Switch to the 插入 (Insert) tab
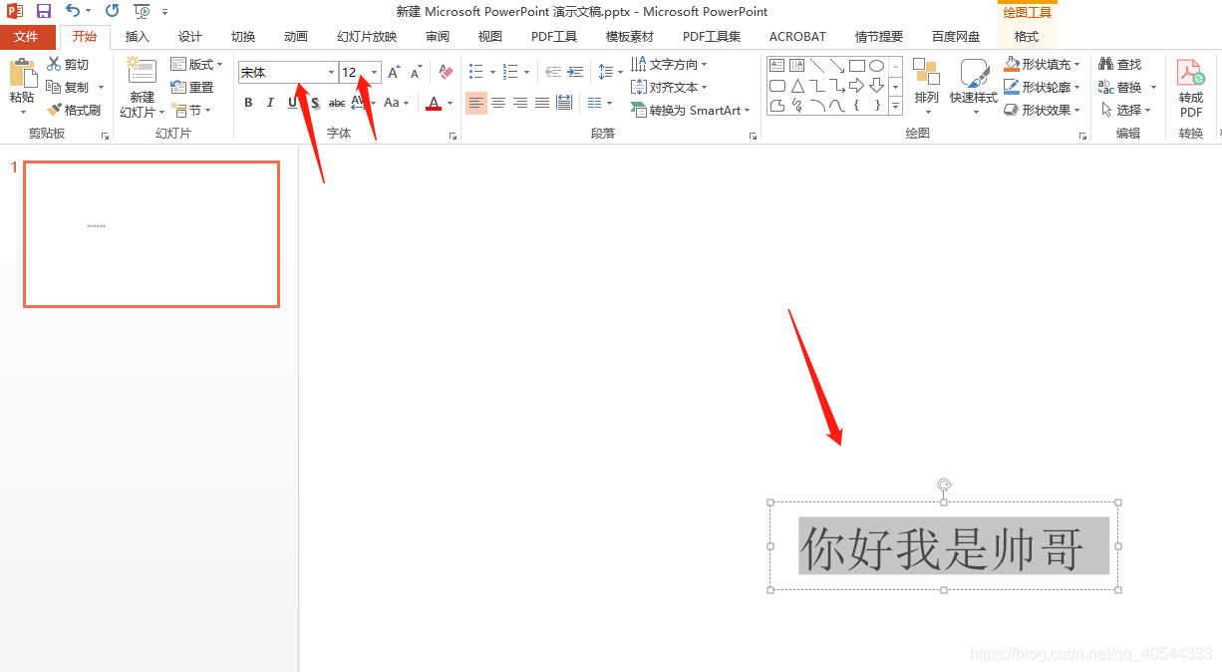1222x672 pixels. 138,37
